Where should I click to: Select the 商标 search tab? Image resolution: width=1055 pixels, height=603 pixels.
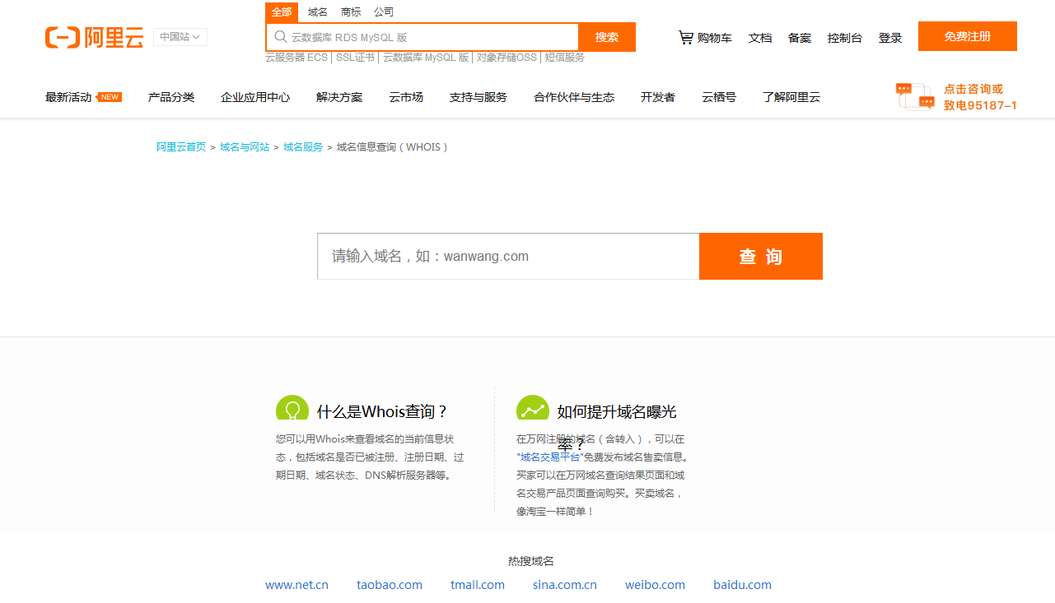coord(351,12)
